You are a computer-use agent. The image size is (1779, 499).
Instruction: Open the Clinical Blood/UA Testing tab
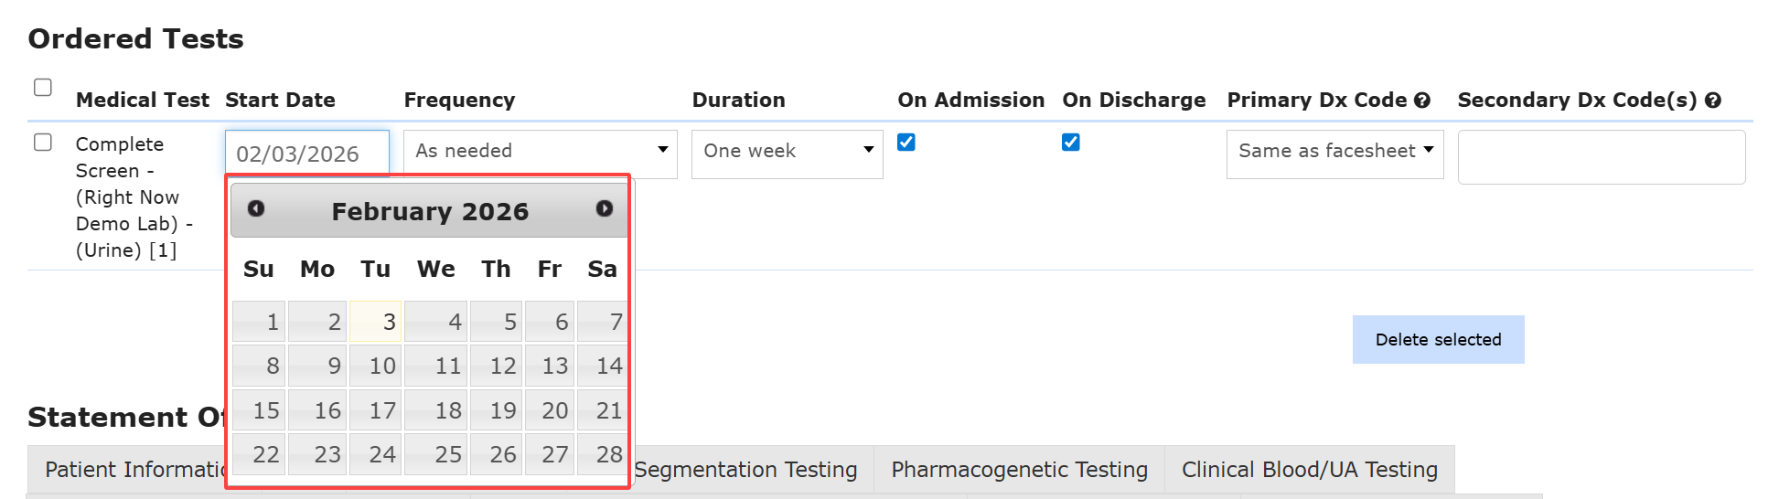1309,470
